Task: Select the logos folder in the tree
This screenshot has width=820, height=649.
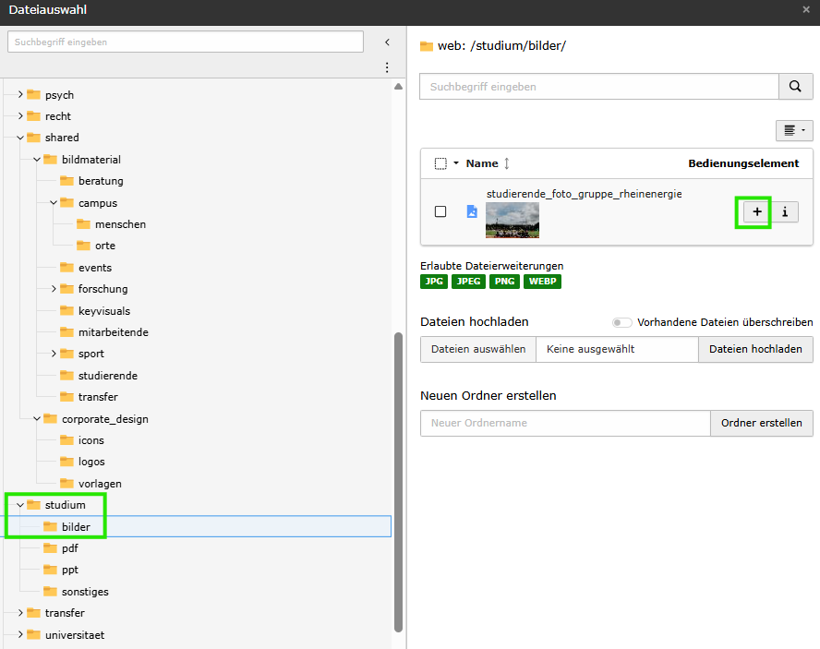Action: (x=90, y=462)
